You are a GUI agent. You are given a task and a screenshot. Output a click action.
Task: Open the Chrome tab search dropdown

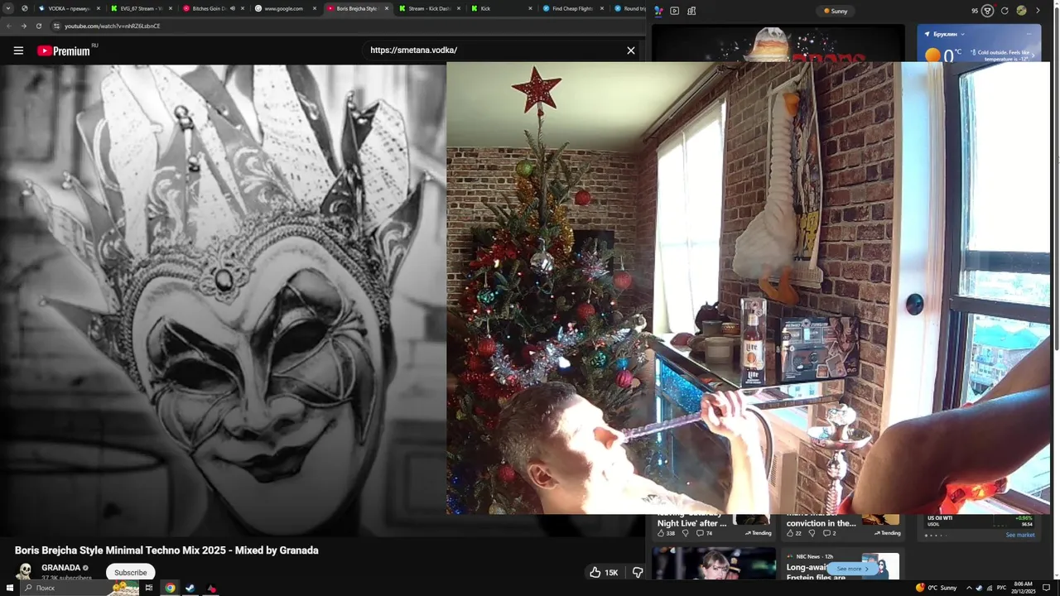[8, 8]
